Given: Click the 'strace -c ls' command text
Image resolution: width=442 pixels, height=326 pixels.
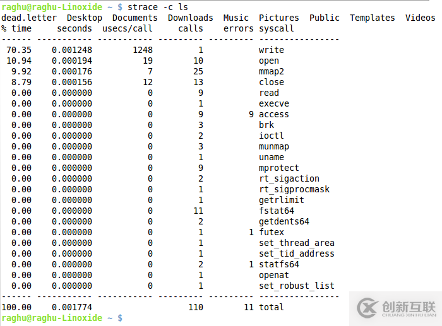Looking at the screenshot, I should pos(158,7).
